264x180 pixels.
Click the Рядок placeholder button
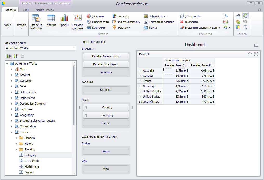(x=106, y=123)
